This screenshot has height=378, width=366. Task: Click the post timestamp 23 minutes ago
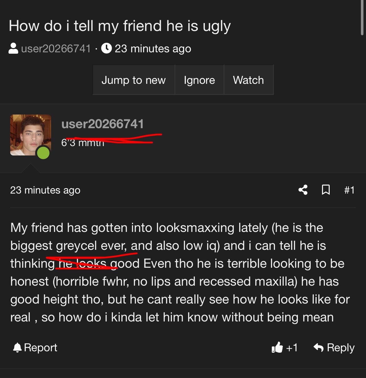click(x=45, y=190)
